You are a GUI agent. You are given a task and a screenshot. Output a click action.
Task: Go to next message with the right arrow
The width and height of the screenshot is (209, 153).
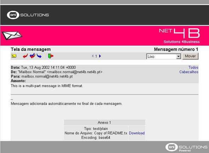(100, 56)
